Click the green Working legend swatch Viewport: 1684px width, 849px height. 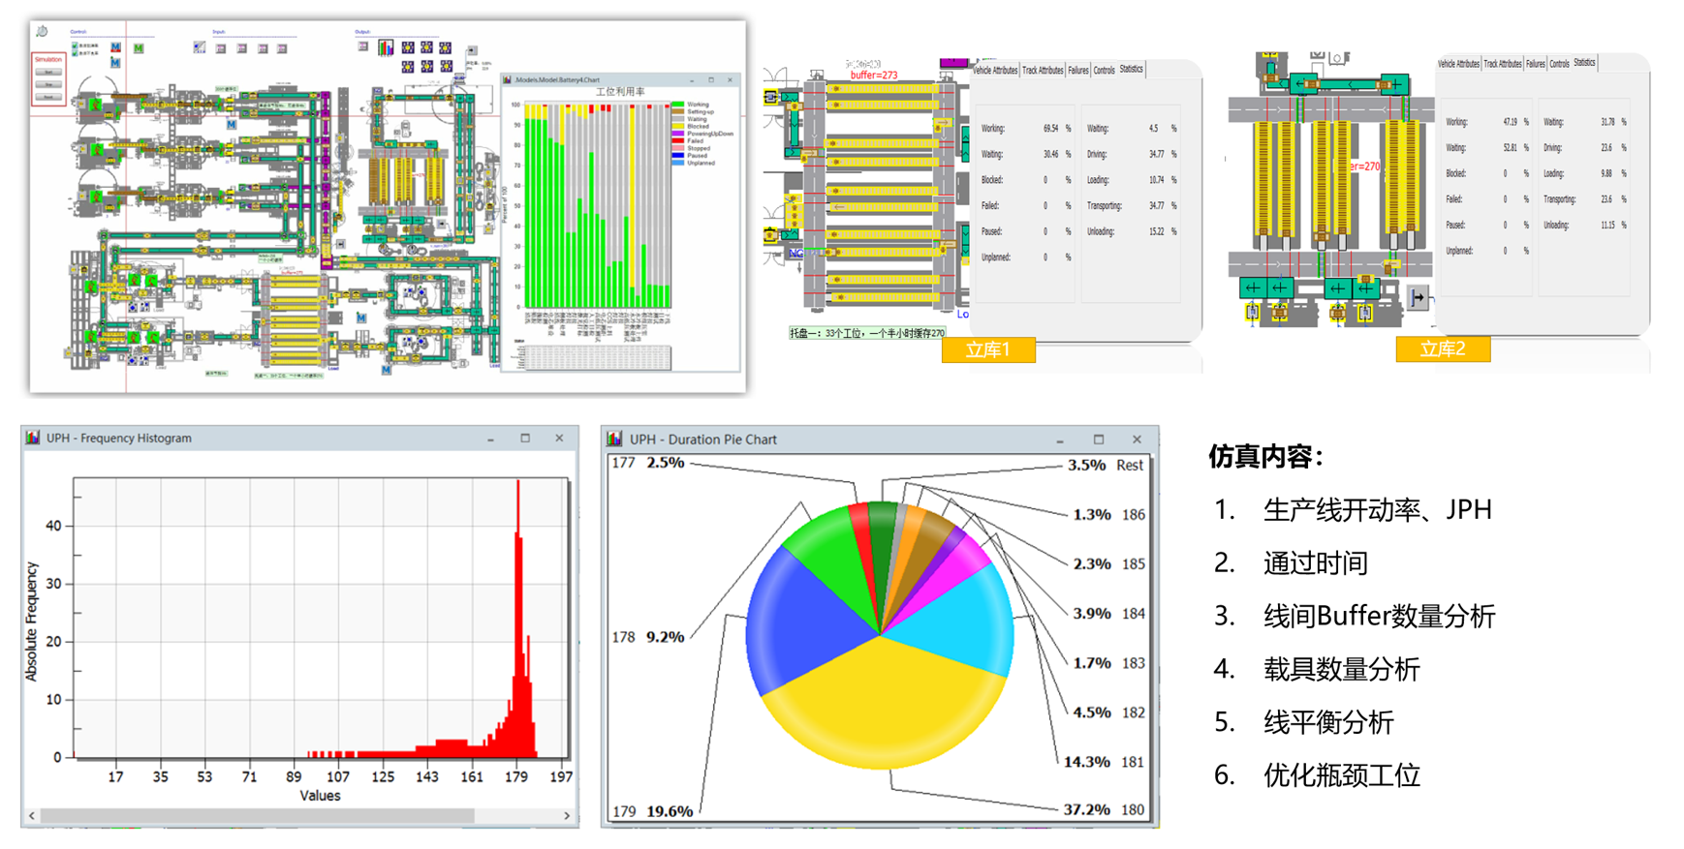[678, 105]
